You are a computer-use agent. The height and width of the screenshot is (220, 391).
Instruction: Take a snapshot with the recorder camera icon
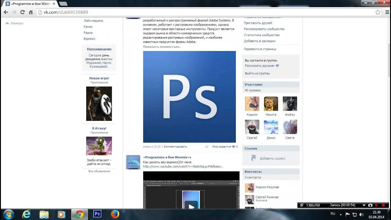tap(370, 205)
